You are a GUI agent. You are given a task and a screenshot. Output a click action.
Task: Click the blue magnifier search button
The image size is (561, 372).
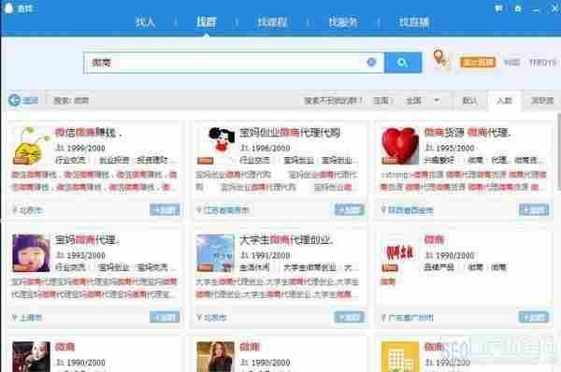pos(403,63)
